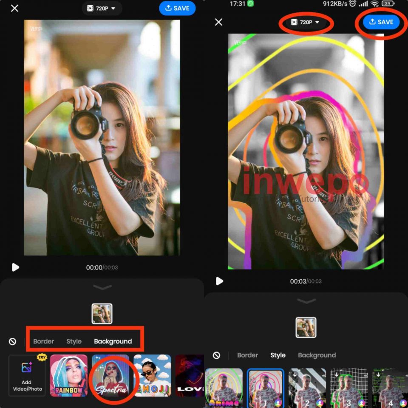Tap the SAVE button on the left screen
This screenshot has height=408, width=408.
click(177, 8)
